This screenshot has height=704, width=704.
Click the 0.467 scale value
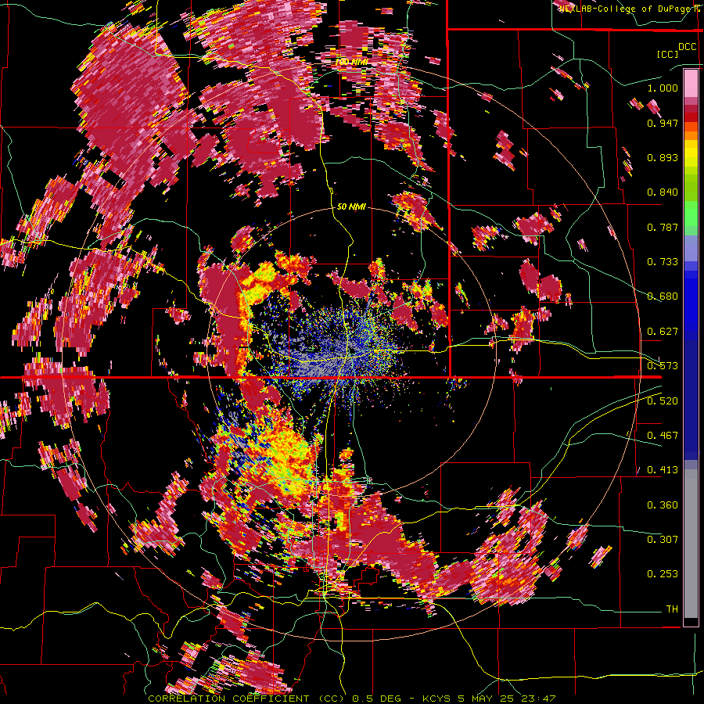pos(663,436)
